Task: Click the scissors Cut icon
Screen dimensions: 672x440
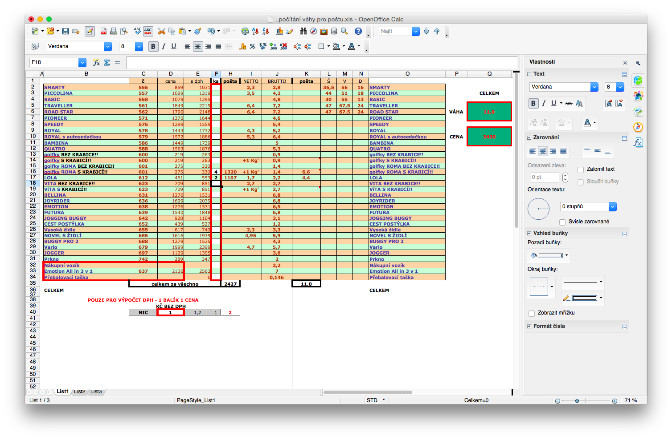Action: click(x=162, y=31)
